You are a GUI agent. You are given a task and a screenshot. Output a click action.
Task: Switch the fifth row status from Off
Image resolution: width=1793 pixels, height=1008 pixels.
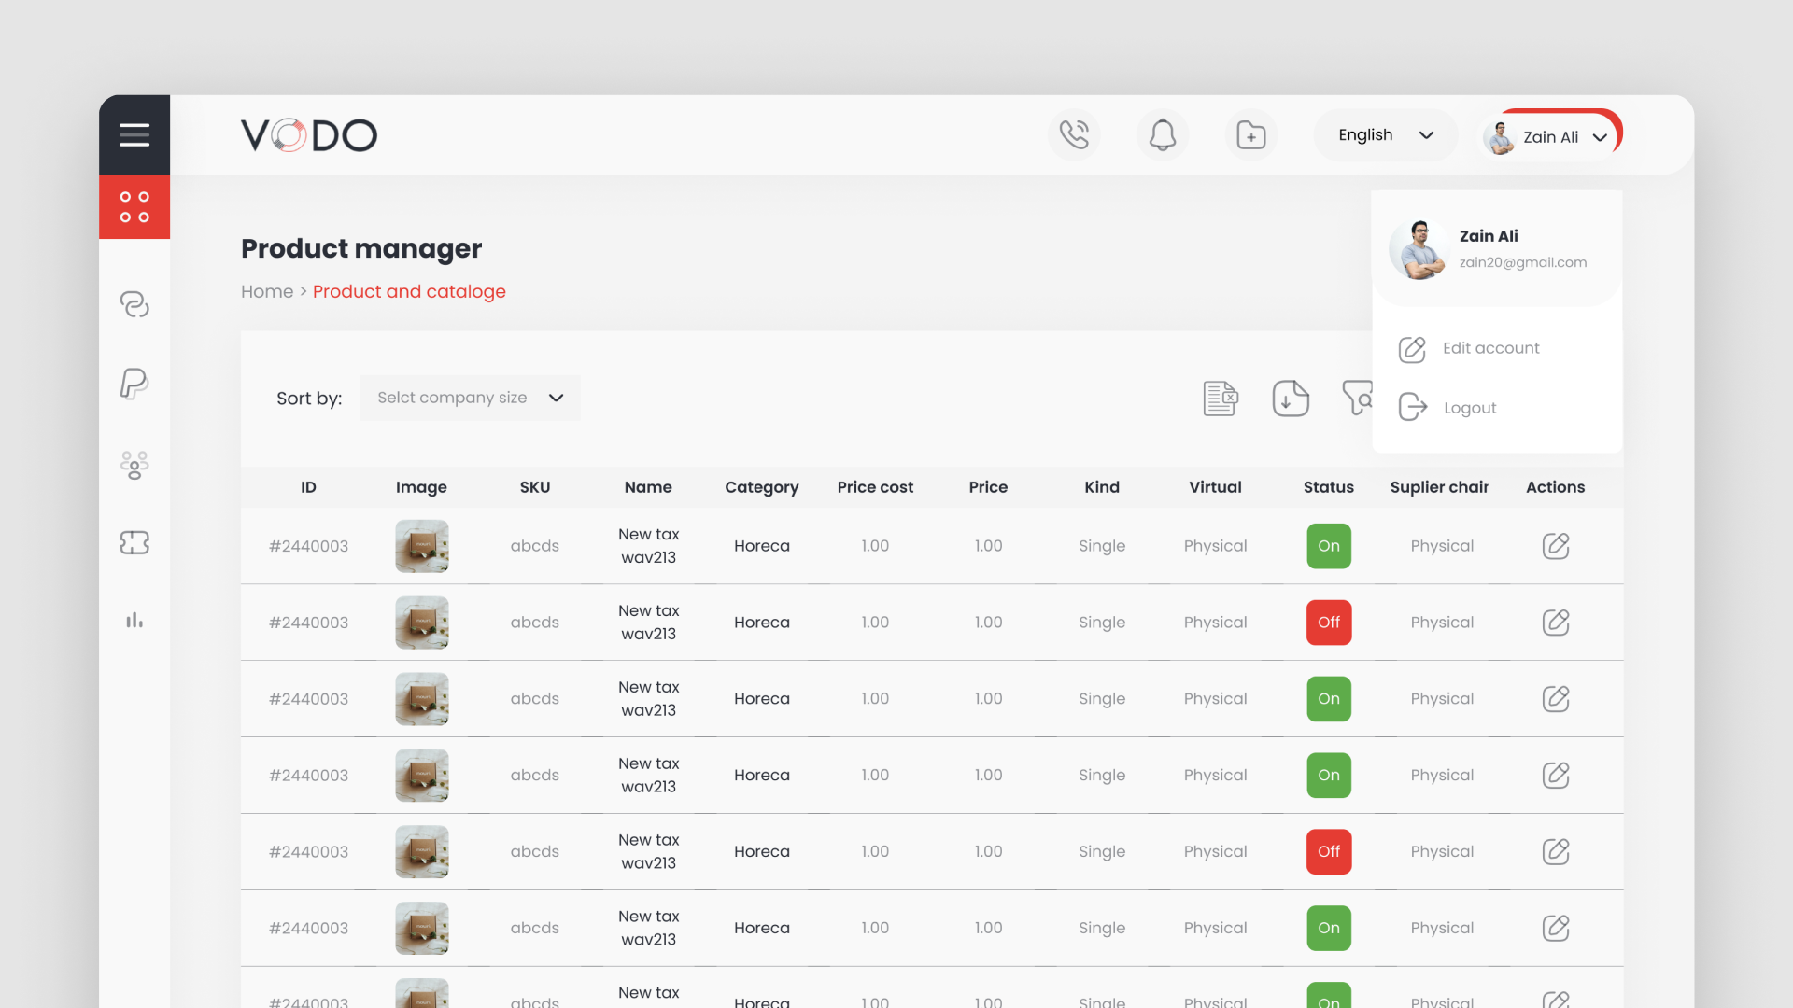tap(1328, 851)
